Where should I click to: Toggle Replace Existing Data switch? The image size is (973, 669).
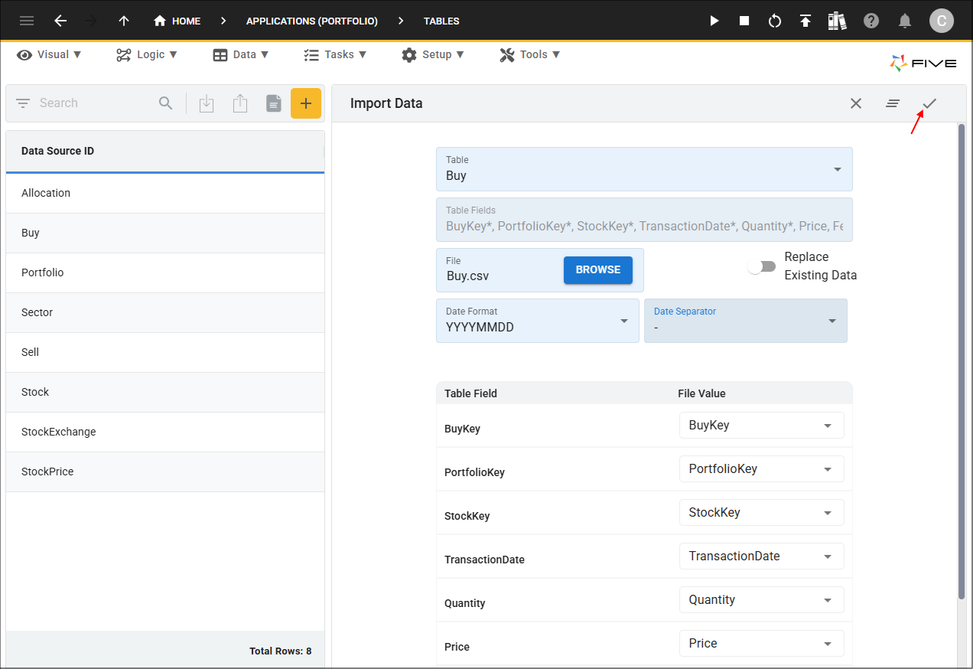[762, 266]
